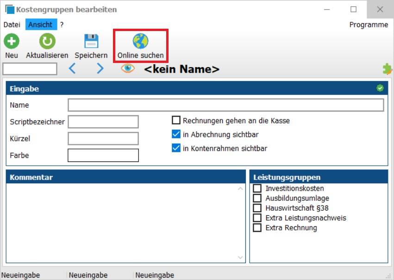Uncheck in Abrechnung sichtbar

click(176, 135)
